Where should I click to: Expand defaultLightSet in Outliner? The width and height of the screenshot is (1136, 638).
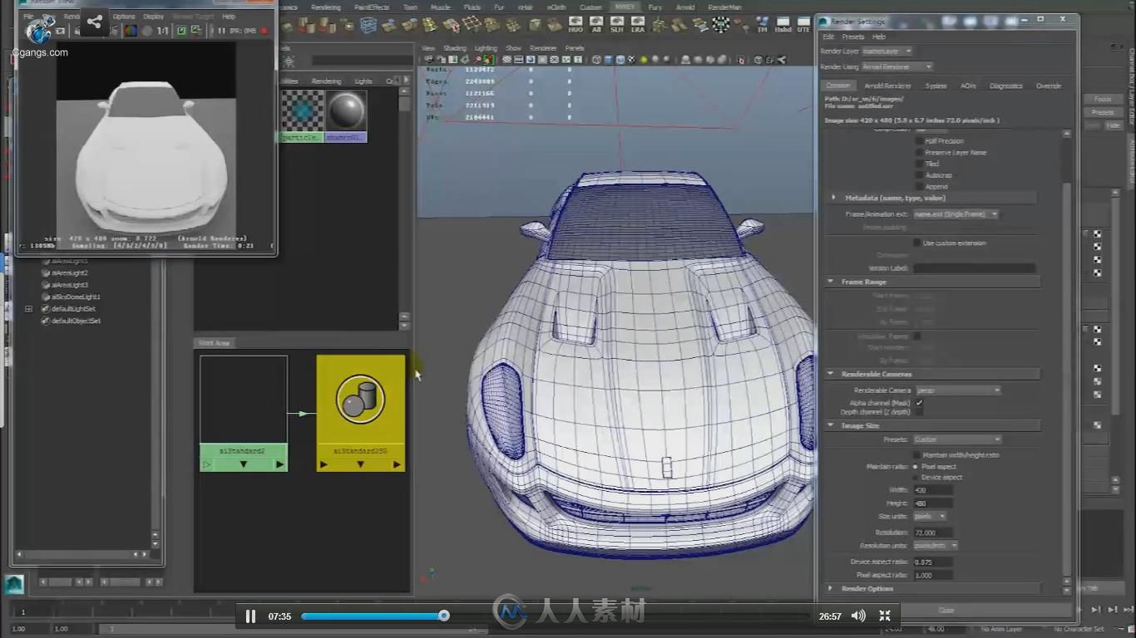coord(28,309)
